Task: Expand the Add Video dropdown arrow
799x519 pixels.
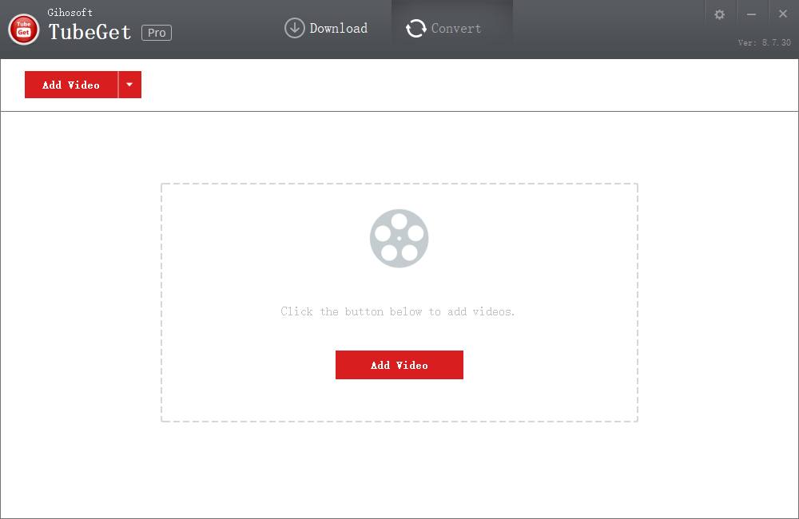Action: pyautogui.click(x=129, y=85)
